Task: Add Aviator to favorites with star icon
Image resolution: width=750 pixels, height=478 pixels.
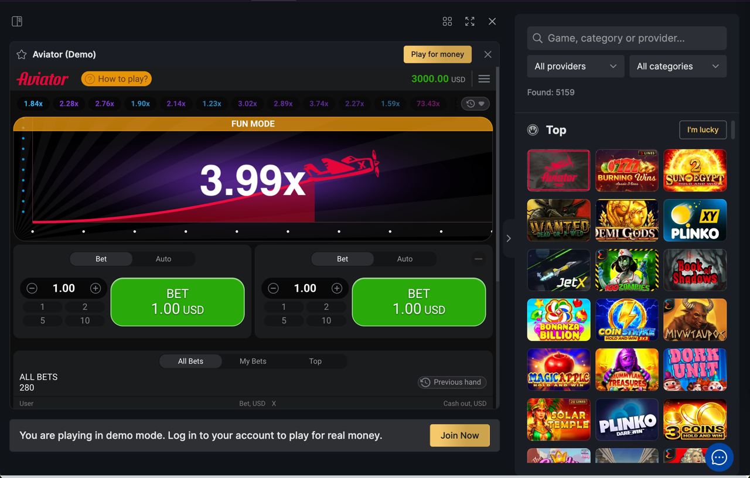Action: [22, 54]
